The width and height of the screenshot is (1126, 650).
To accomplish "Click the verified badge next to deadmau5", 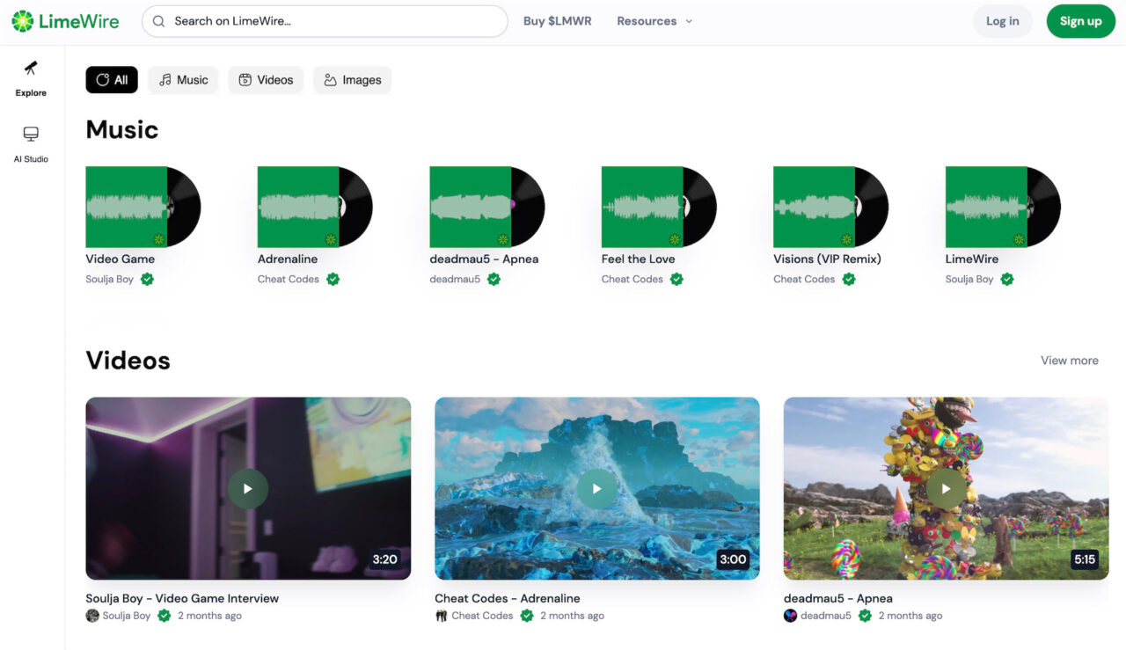I will click(494, 279).
